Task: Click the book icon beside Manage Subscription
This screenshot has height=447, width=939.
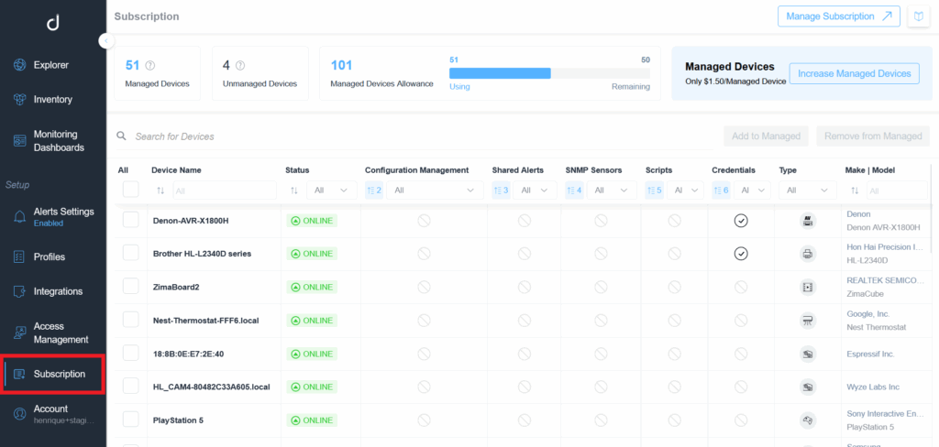Action: [918, 16]
